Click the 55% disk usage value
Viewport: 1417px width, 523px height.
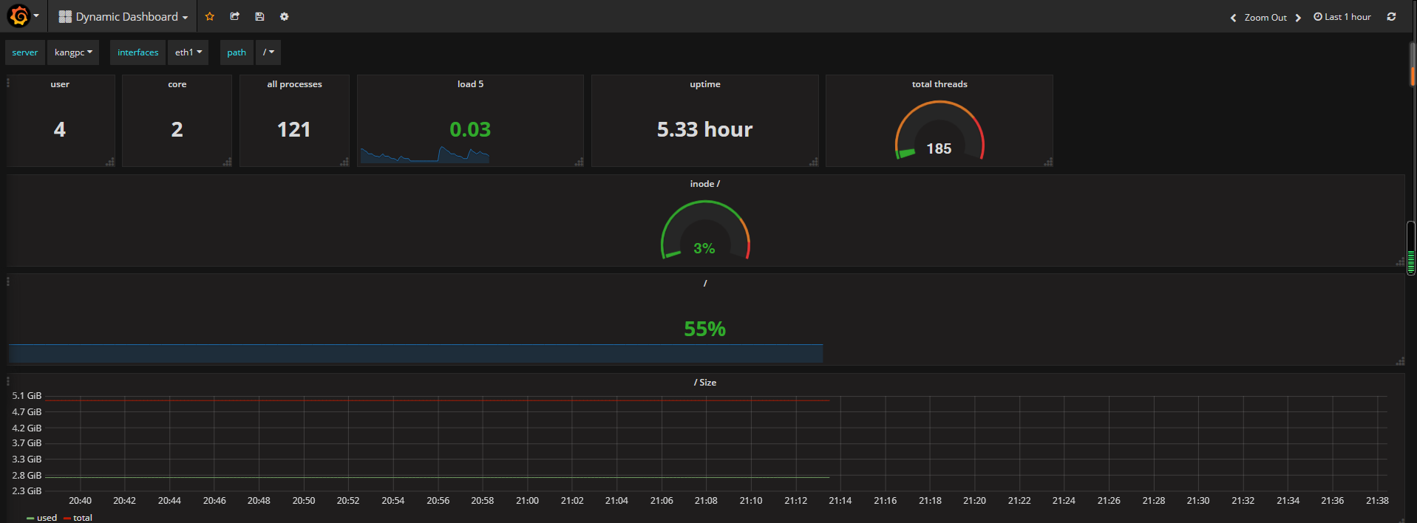pos(705,329)
